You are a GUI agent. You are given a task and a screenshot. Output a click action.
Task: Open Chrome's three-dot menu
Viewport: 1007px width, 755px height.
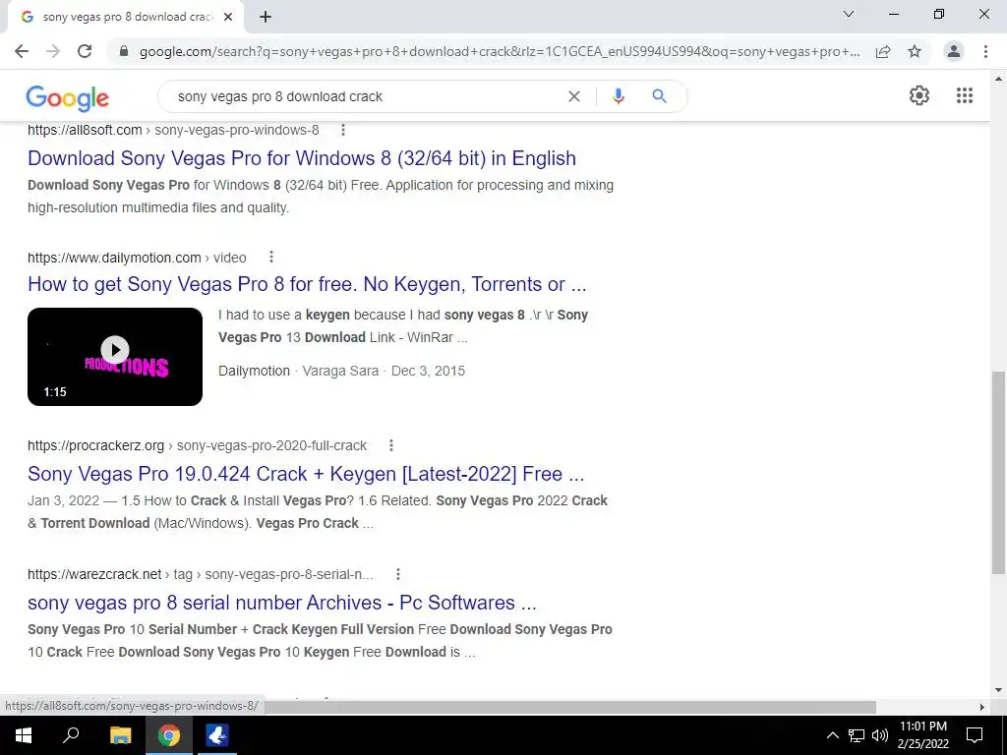(985, 51)
